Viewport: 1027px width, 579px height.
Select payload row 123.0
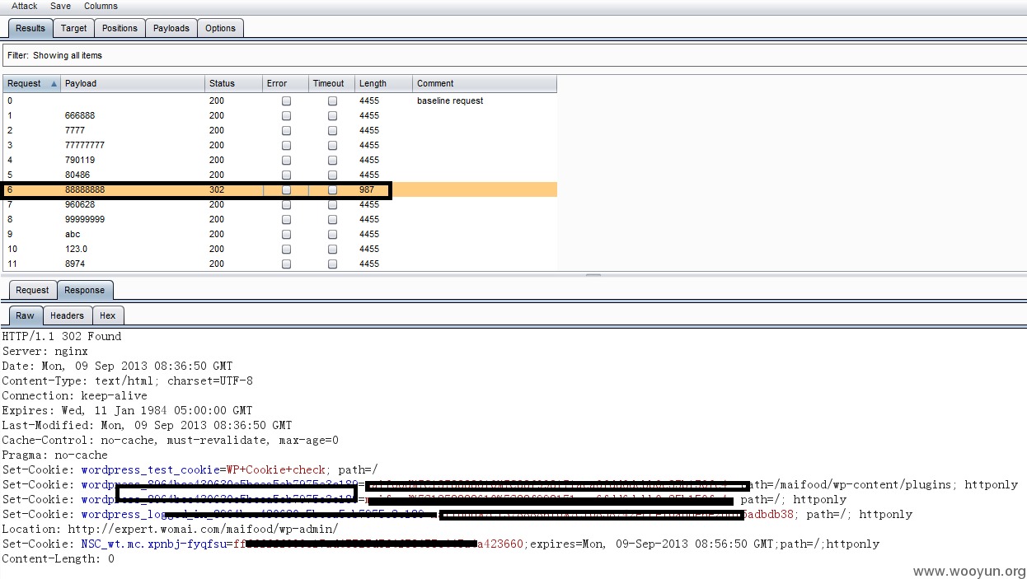(280, 249)
